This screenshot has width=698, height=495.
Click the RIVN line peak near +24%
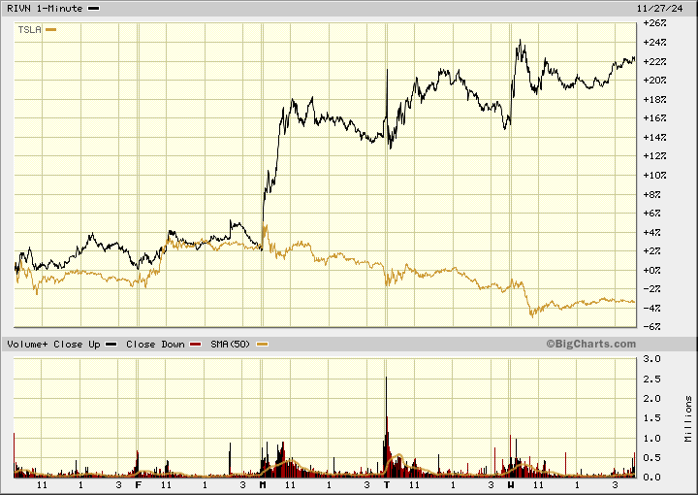[521, 41]
